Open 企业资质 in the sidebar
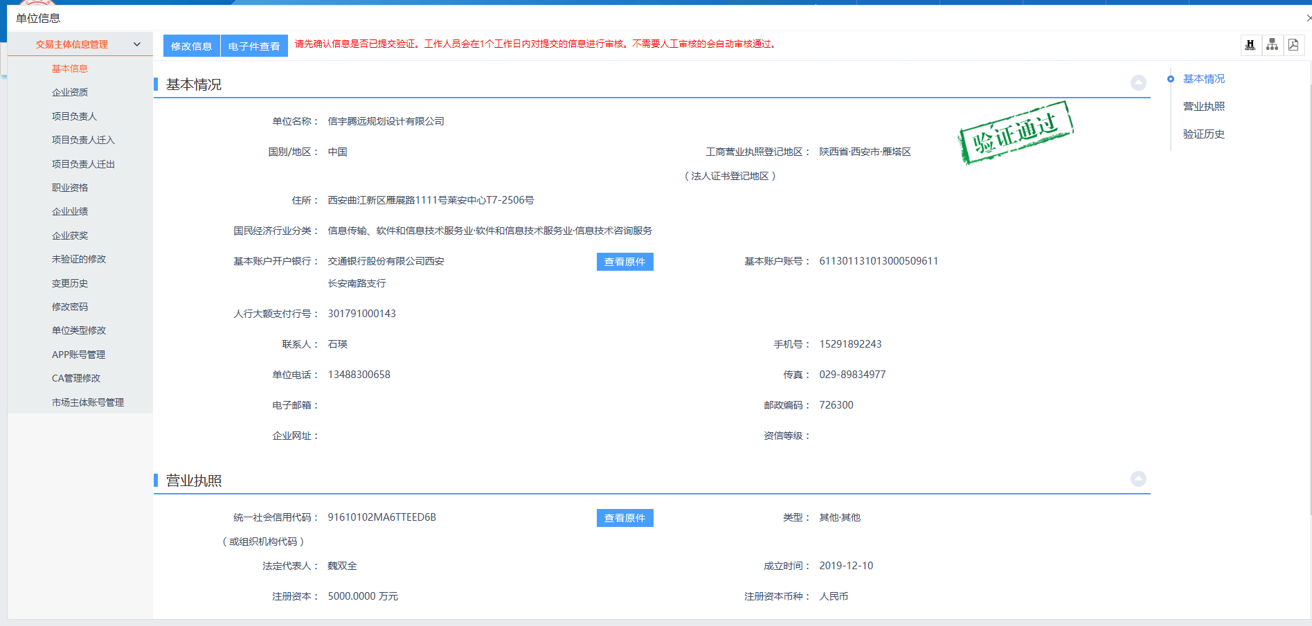Image resolution: width=1312 pixels, height=626 pixels. [x=71, y=91]
